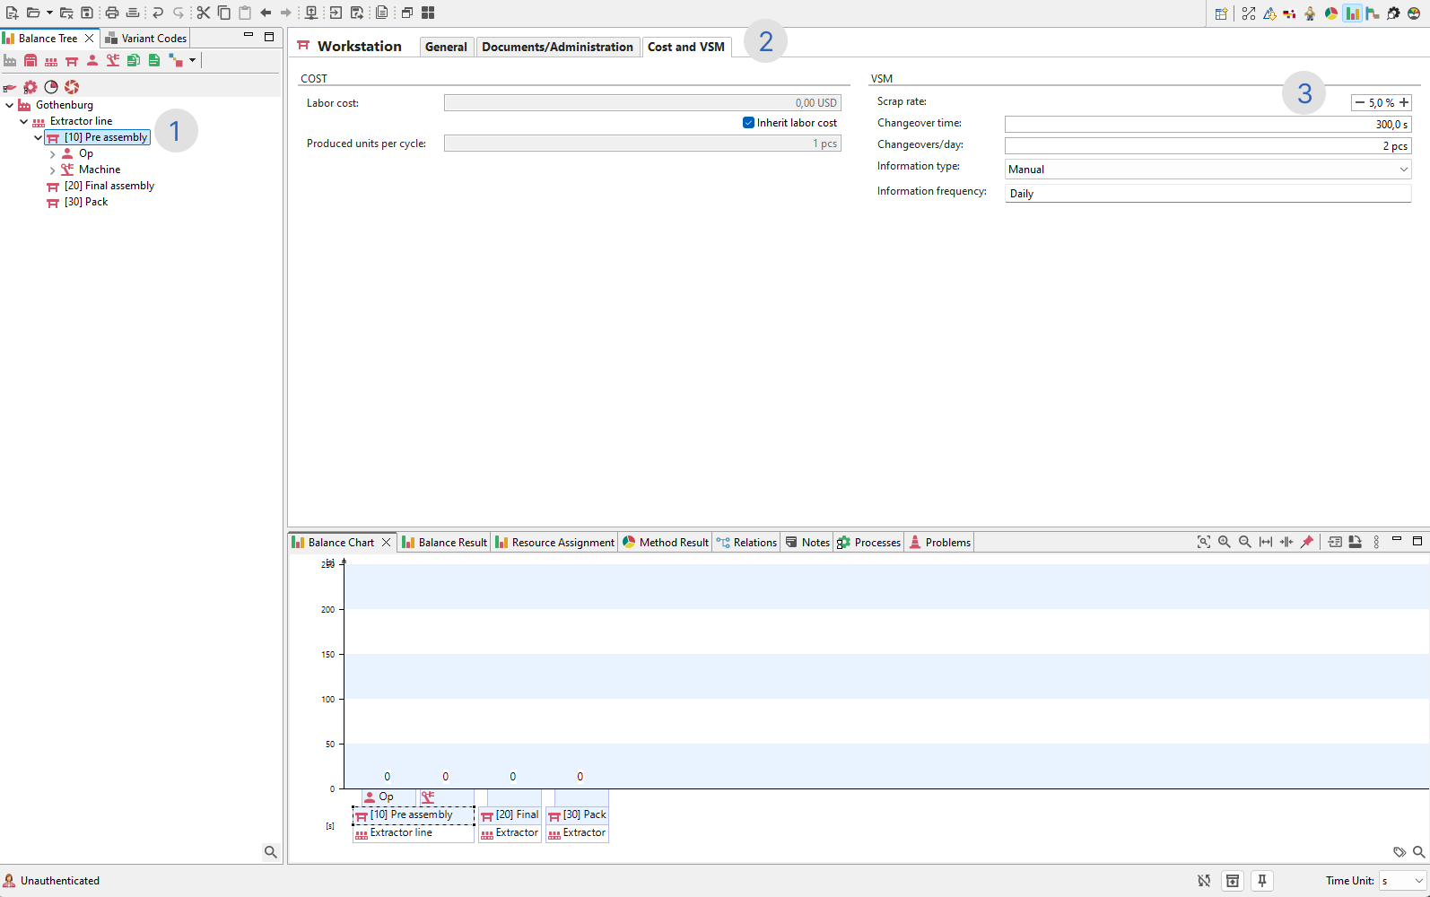Click the scissors cut icon in toolbar
Viewport: 1430px width, 897px height.
pos(204,13)
